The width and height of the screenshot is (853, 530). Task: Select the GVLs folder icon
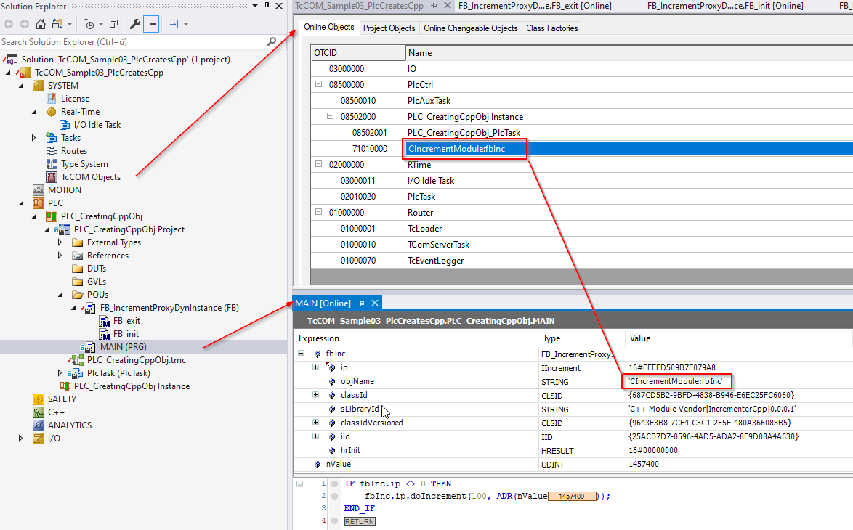pos(77,281)
